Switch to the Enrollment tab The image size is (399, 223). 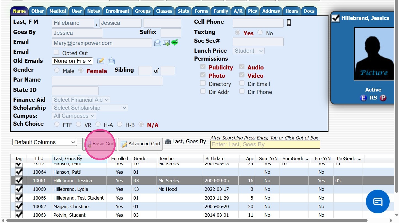pyautogui.click(x=117, y=11)
